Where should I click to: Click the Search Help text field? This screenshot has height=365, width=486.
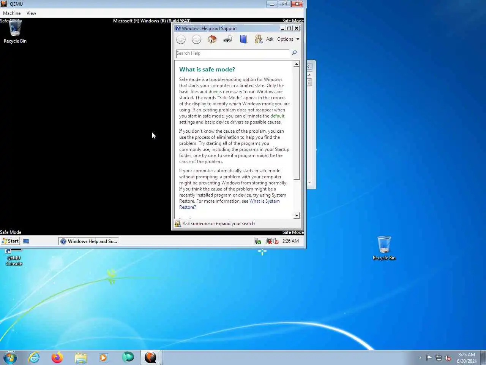tap(232, 53)
